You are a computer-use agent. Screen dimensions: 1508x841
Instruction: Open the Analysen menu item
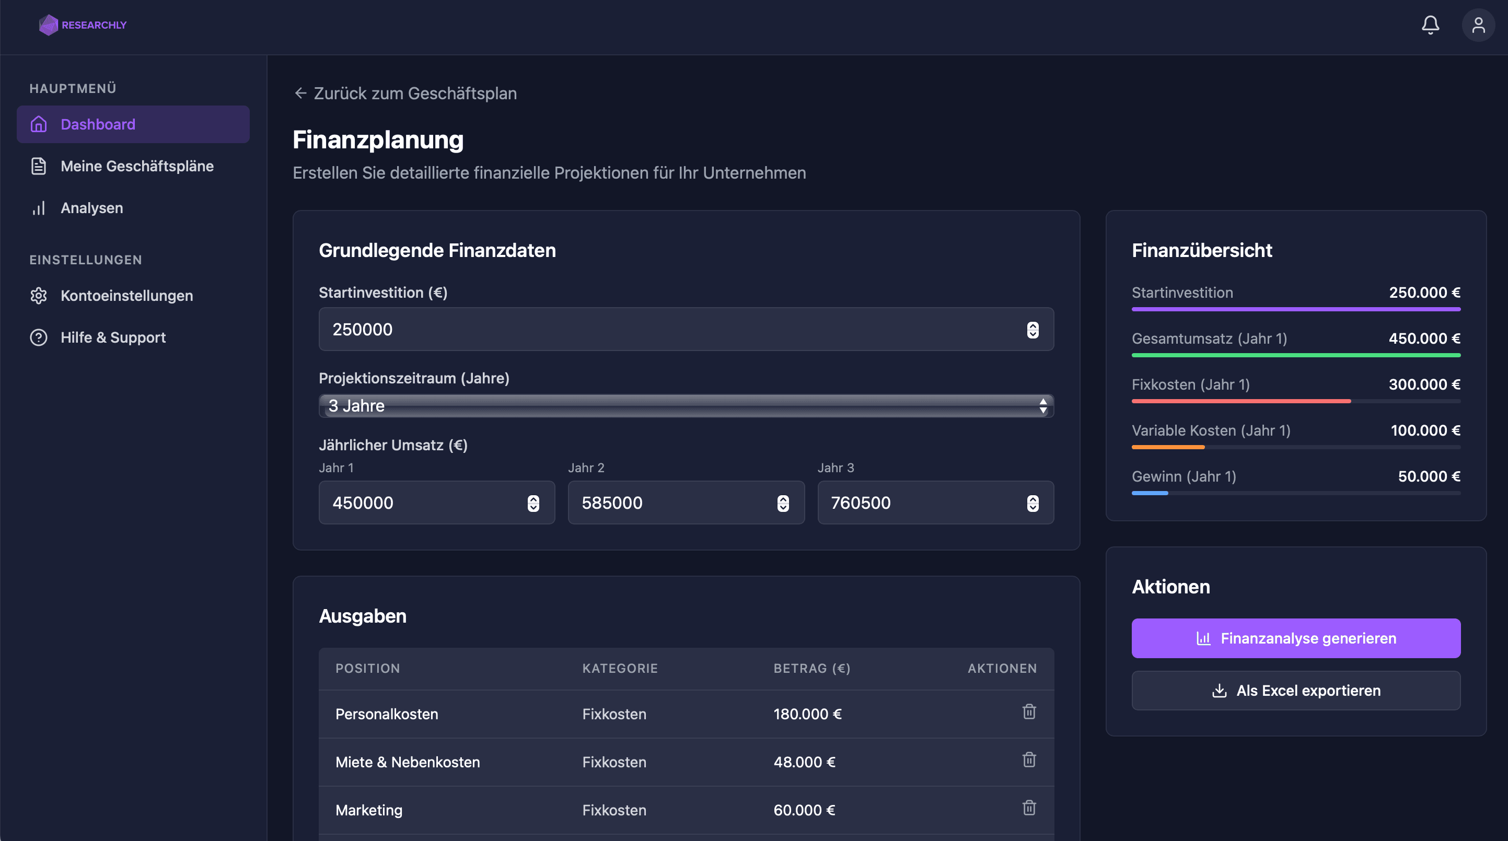tap(91, 208)
